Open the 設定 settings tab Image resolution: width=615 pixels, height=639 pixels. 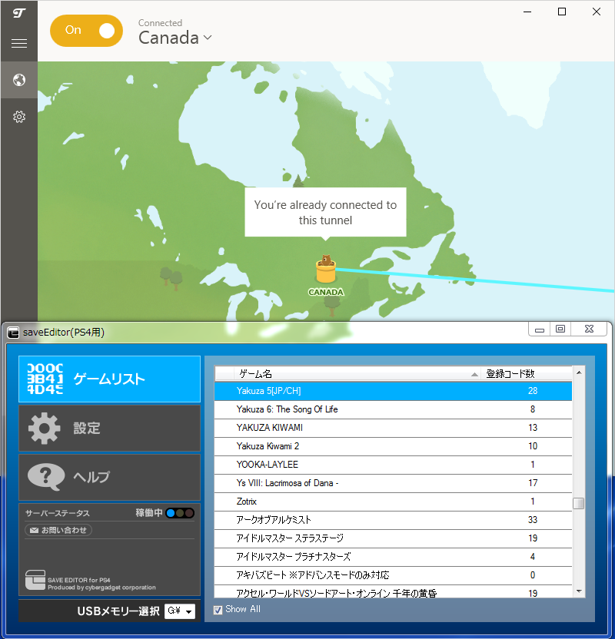click(x=109, y=428)
